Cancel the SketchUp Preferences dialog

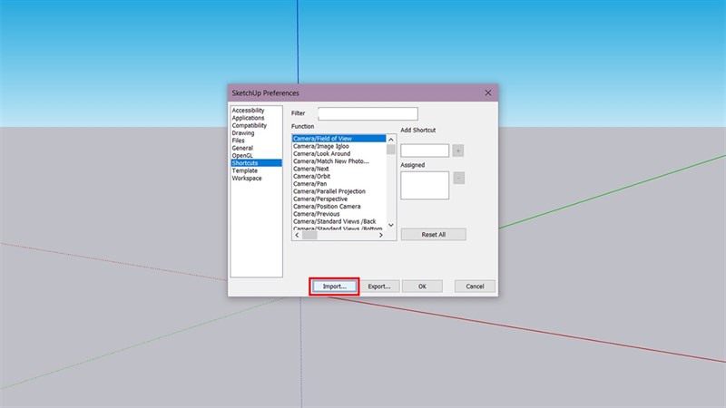click(x=475, y=287)
